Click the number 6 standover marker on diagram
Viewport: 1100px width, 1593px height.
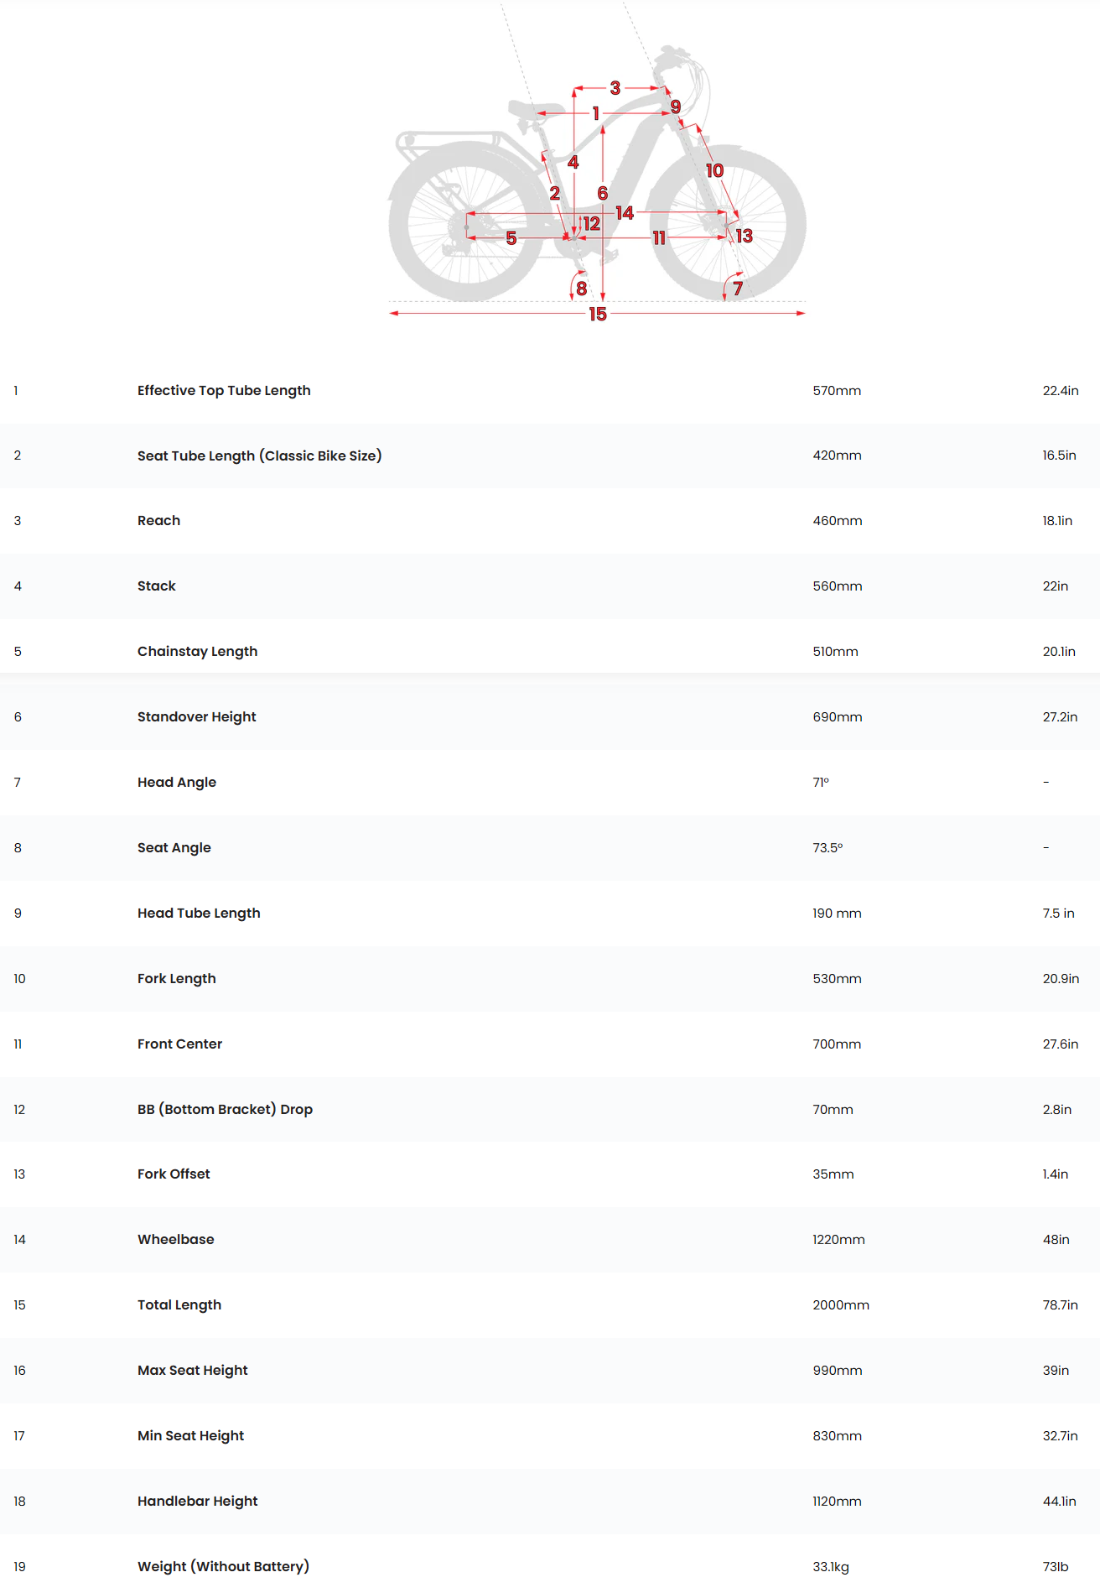602,194
